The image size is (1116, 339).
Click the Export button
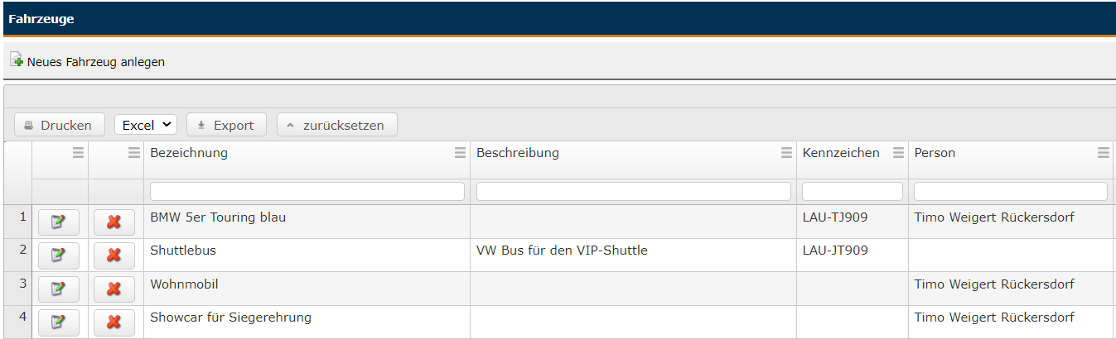pyautogui.click(x=225, y=125)
